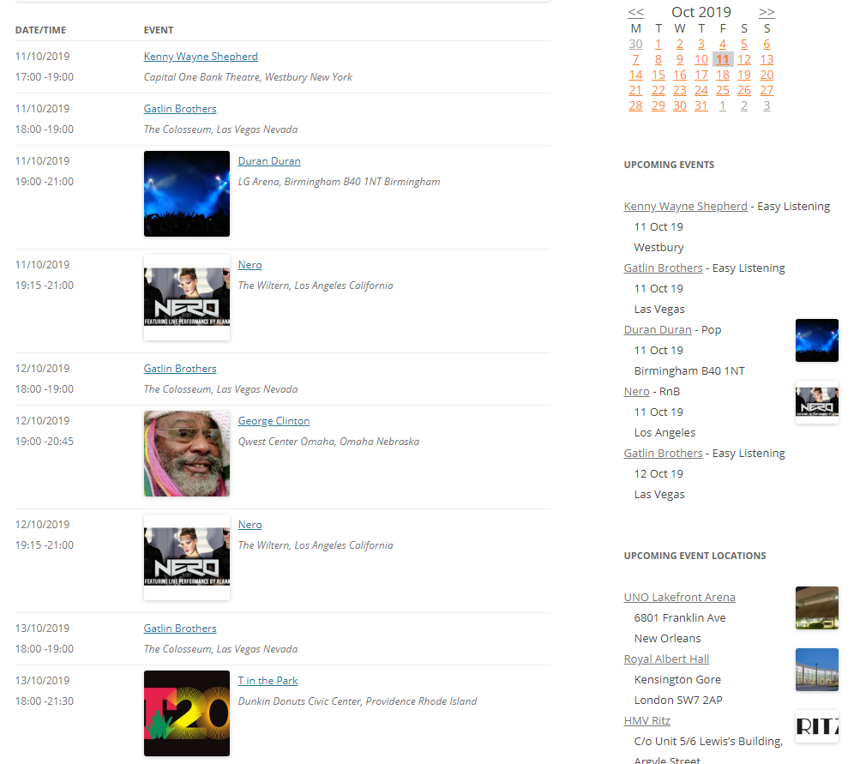Image resolution: width=866 pixels, height=764 pixels.
Task: Click the HMV Ritz logo thumbnail
Action: (817, 727)
